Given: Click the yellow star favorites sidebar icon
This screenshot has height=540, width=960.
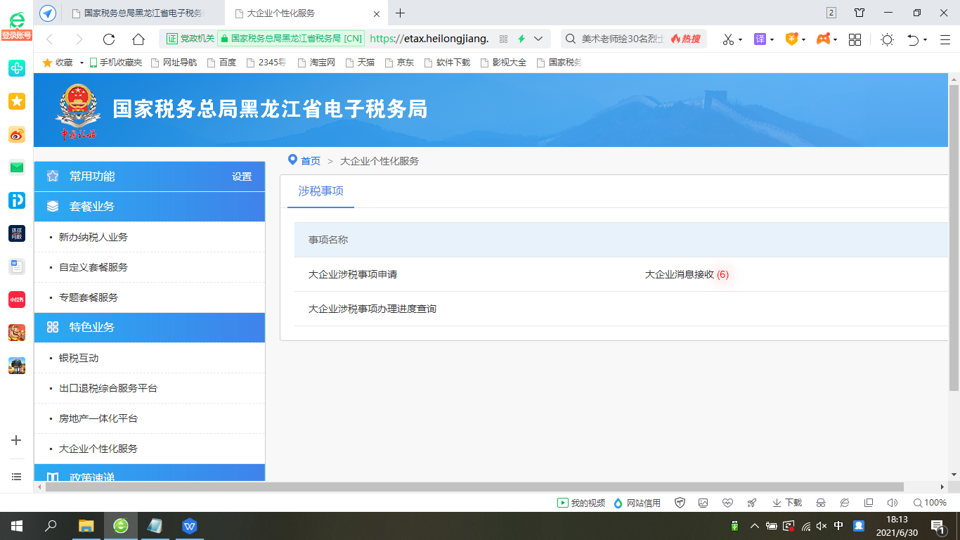Looking at the screenshot, I should coord(17,101).
